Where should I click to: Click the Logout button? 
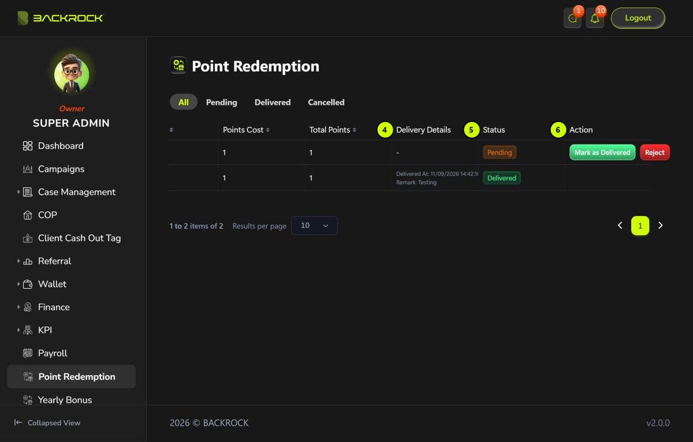pos(638,18)
